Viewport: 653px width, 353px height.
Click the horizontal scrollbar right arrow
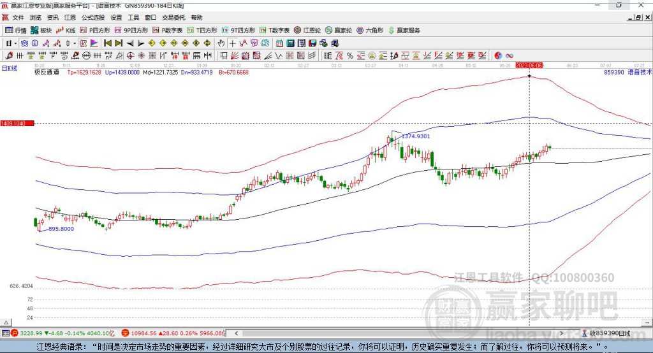click(562, 333)
